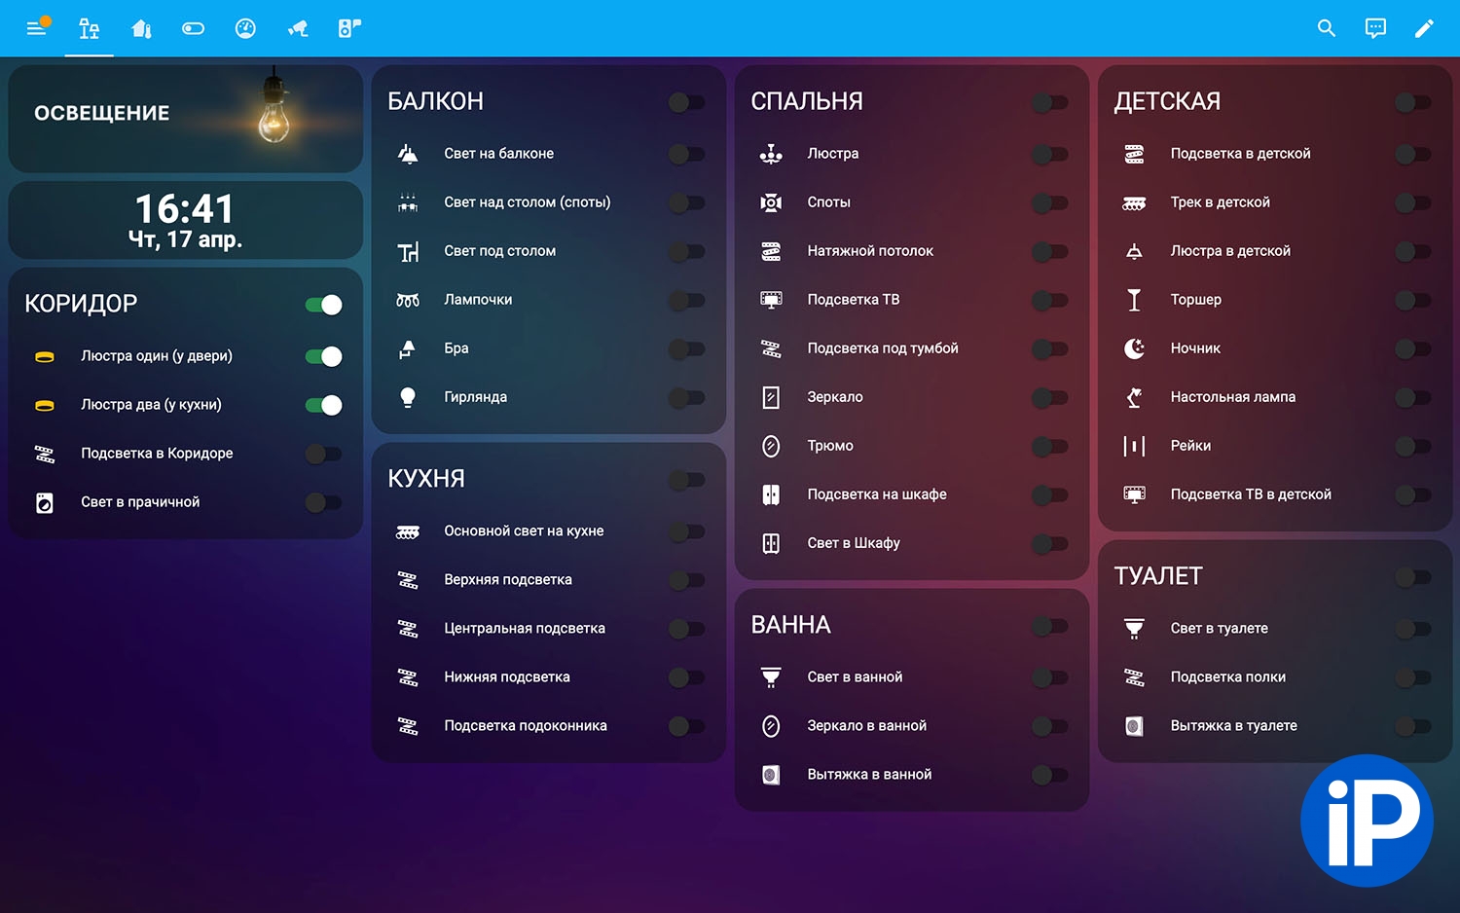
Task: Click the Люстра два ceiling lamp icon
Action: [45, 405]
